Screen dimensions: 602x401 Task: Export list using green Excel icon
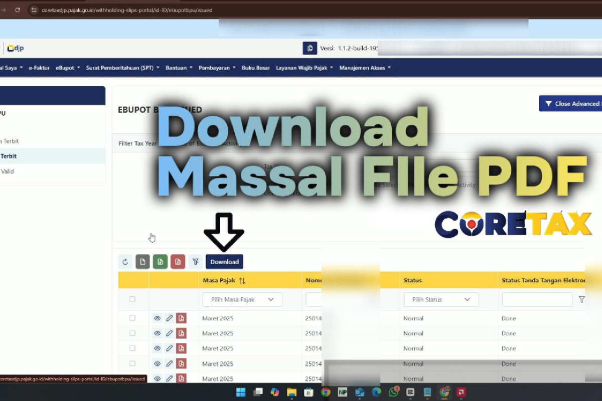point(160,262)
